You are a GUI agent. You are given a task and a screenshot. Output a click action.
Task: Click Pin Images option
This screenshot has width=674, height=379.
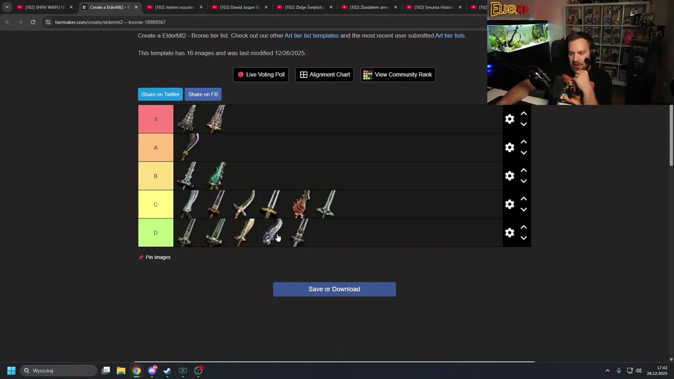tap(154, 257)
